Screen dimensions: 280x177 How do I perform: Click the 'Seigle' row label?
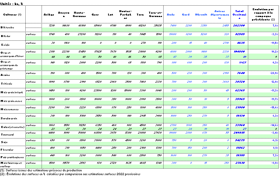5,45
